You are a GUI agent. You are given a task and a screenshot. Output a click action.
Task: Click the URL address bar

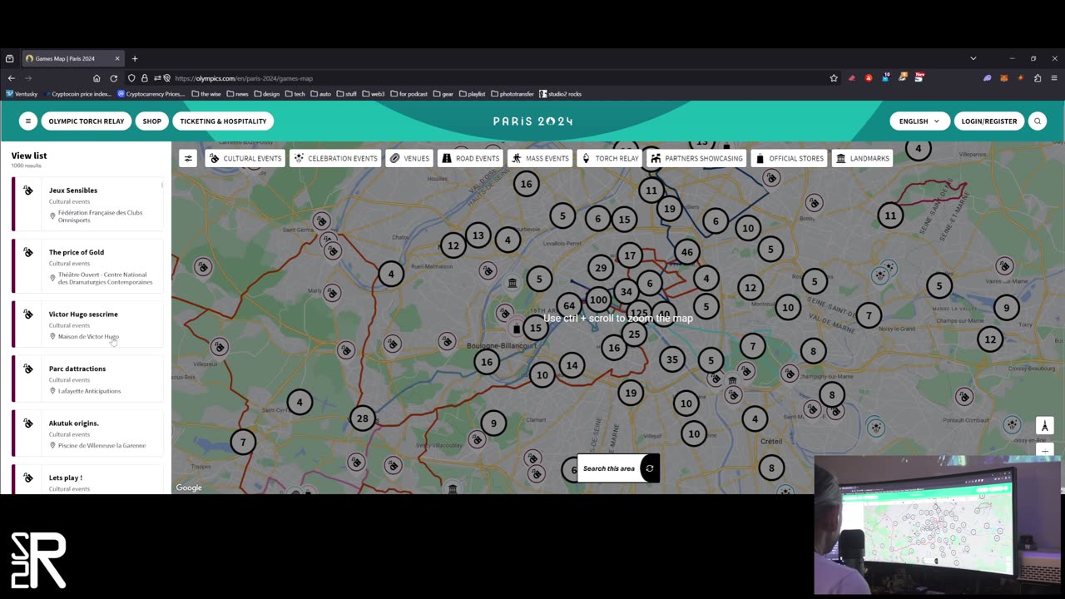tap(499, 78)
